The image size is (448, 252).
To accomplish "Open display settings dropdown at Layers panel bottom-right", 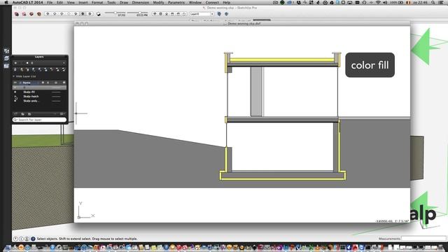I will tap(62, 114).
